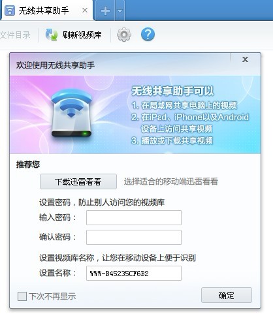Click the refresh video library icon
Viewport: 273px width, 314px height.
[x=52, y=35]
